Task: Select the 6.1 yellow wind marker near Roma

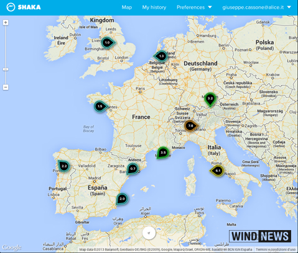Action: 217,171
